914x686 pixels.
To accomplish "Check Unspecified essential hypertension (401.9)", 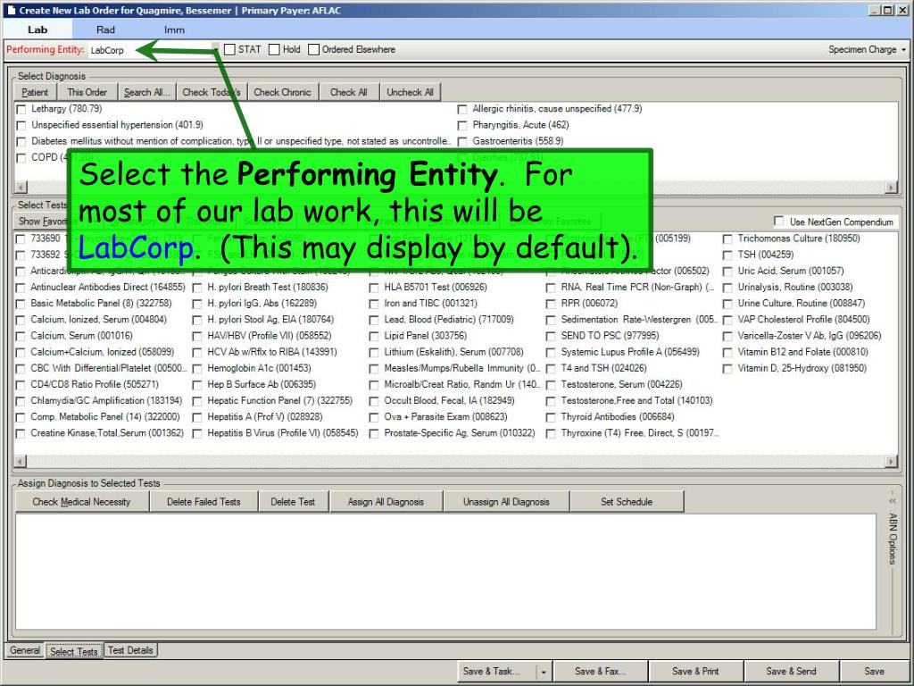I will click(21, 125).
